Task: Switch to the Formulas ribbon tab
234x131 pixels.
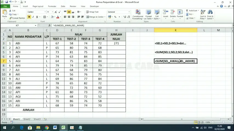Action: pos(52,6)
